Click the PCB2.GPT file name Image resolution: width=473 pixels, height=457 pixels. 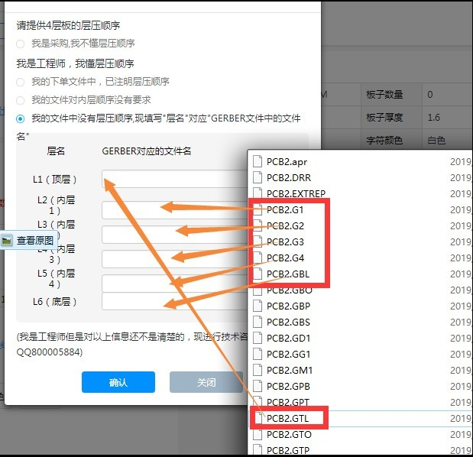[x=288, y=402]
